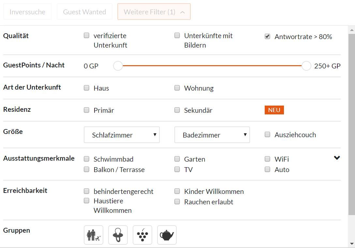Open the Badezimmer dropdown

tap(212, 135)
